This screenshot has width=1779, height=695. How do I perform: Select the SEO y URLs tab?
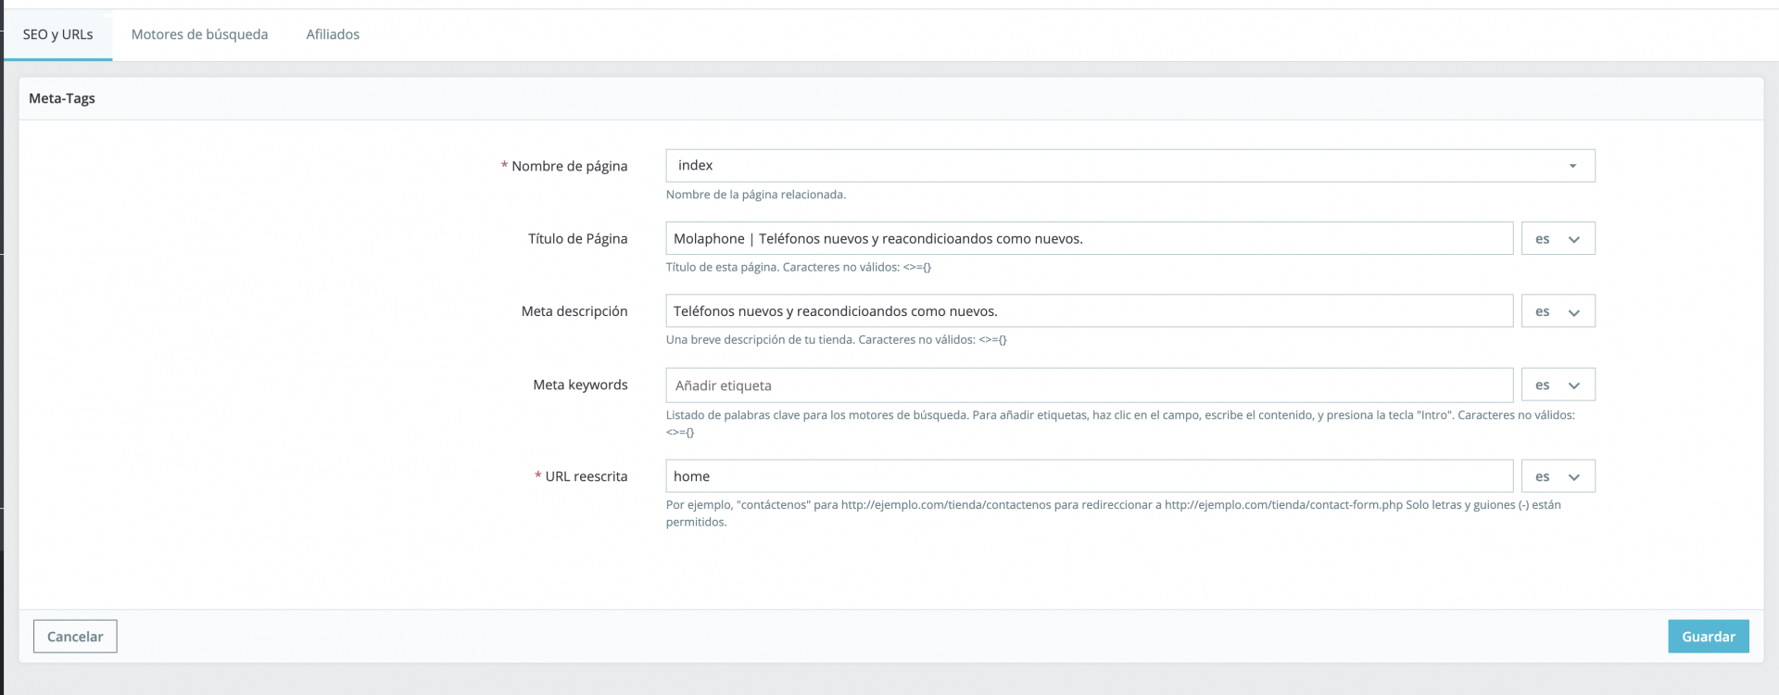click(x=57, y=34)
